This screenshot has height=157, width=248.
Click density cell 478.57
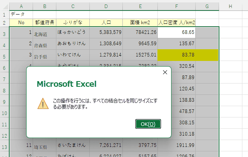(x=184, y=111)
